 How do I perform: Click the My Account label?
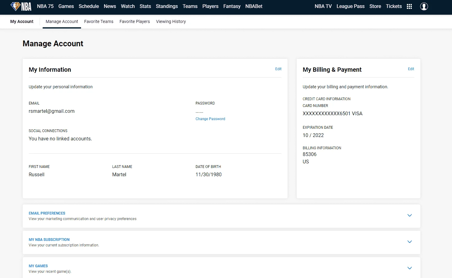pos(22,21)
